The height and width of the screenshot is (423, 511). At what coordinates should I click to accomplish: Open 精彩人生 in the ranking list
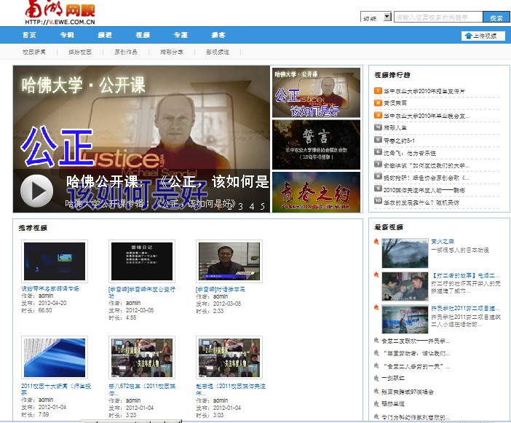click(x=395, y=127)
